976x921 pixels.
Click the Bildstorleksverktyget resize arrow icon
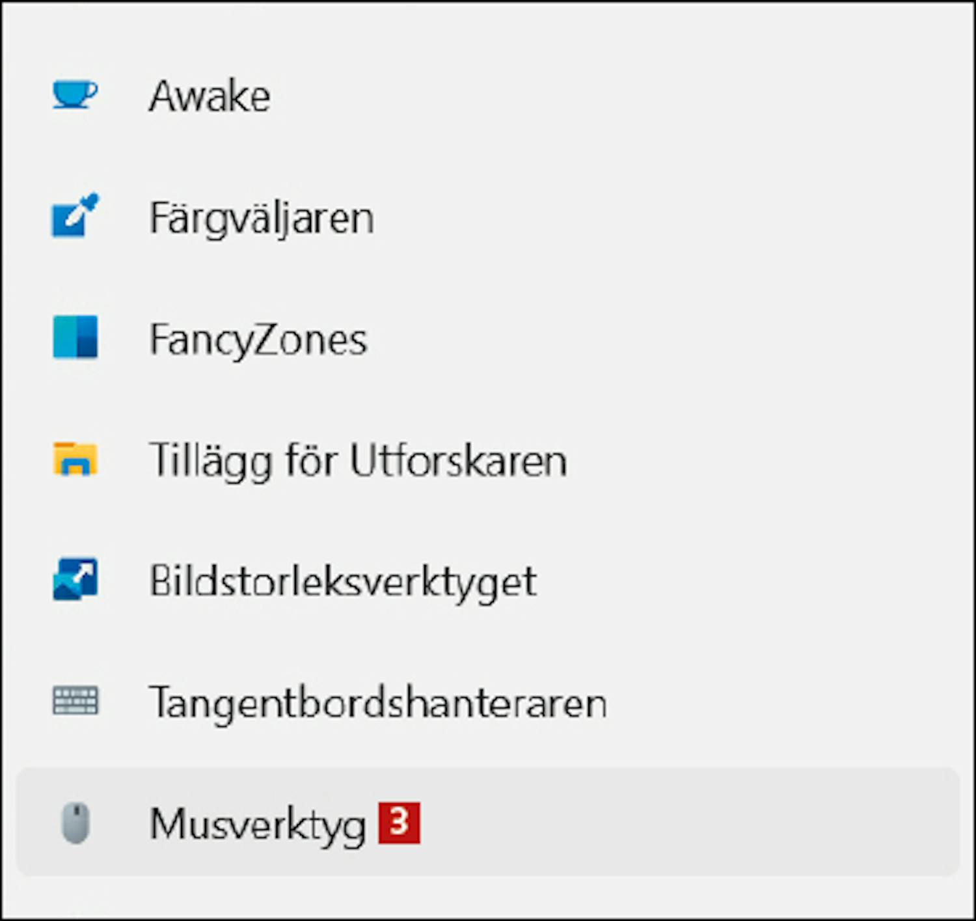click(75, 579)
